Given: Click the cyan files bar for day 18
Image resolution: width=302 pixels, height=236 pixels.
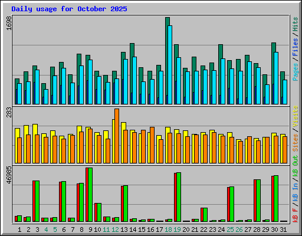Looking at the screenshot, I should tap(170, 65).
